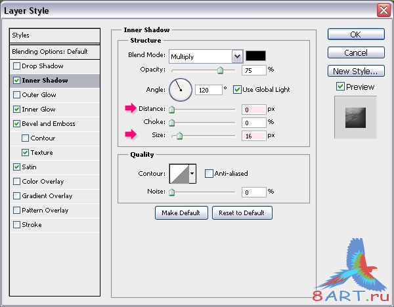Click the Size value field
394x307 pixels.
tap(253, 136)
